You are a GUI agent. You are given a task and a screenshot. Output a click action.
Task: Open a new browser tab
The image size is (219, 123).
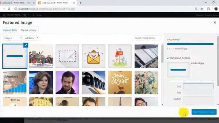pyautogui.click(x=80, y=3)
